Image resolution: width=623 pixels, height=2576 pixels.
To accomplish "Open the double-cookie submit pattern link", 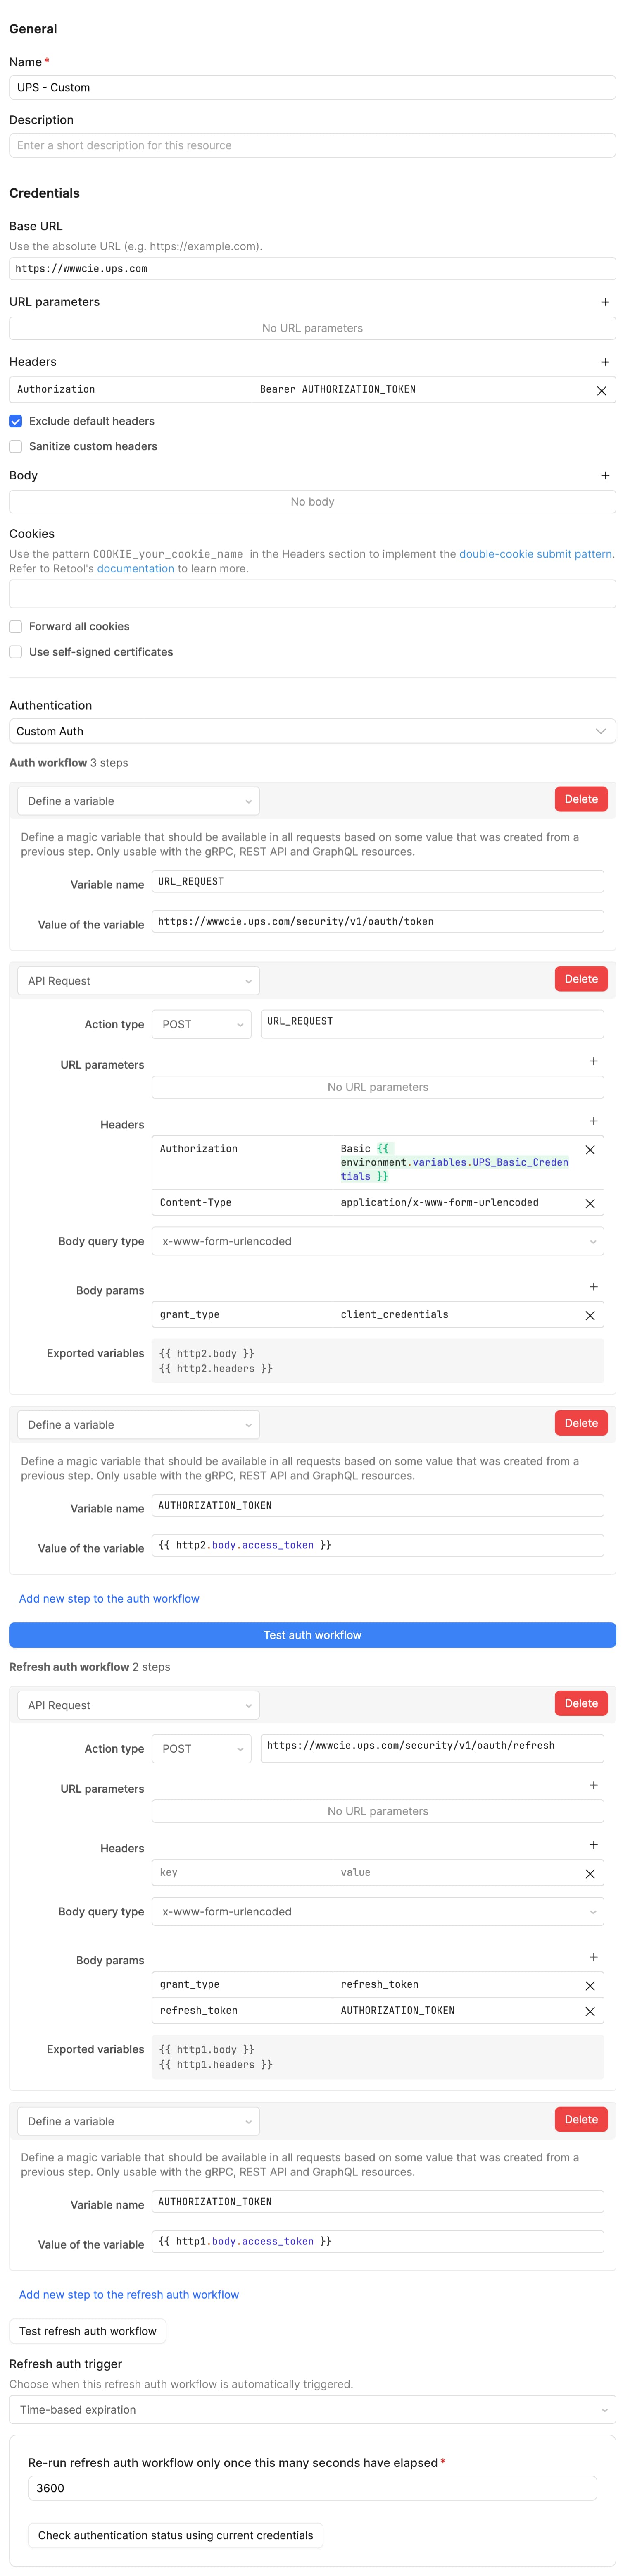I will click(x=536, y=554).
